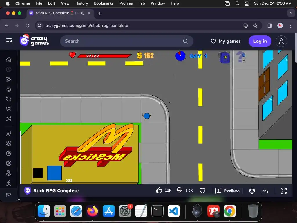Image resolution: width=297 pixels, height=223 pixels.
Task: Open the Tab menu in the menu bar
Action: [142, 3]
